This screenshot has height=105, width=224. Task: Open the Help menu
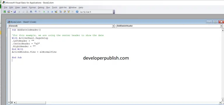[81, 7]
